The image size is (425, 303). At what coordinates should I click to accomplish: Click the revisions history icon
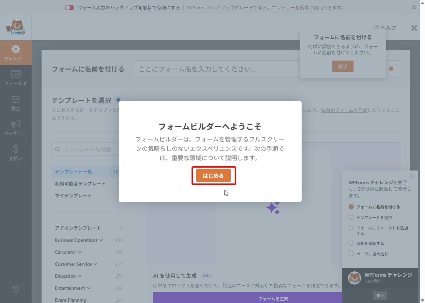tap(16, 289)
